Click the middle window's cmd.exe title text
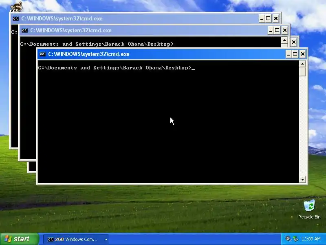This screenshot has height=245, width=326. (71, 30)
